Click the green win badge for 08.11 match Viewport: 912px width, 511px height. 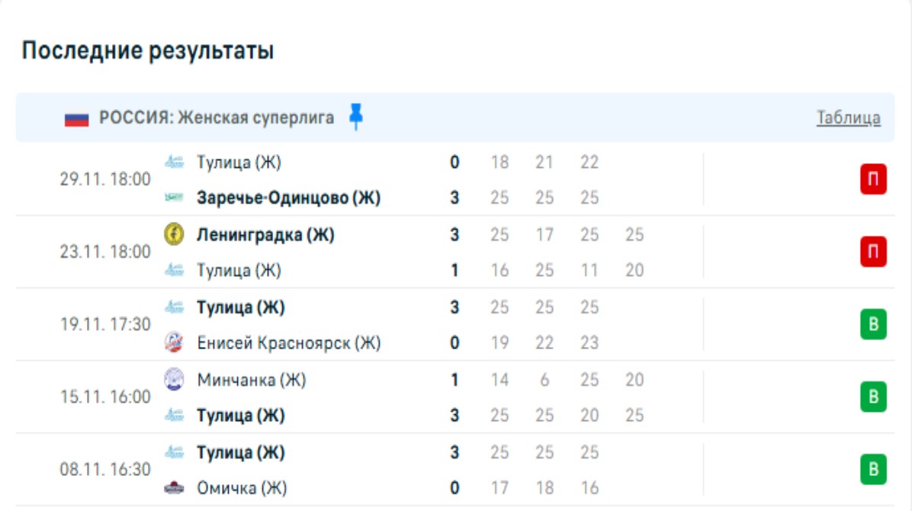tap(873, 470)
